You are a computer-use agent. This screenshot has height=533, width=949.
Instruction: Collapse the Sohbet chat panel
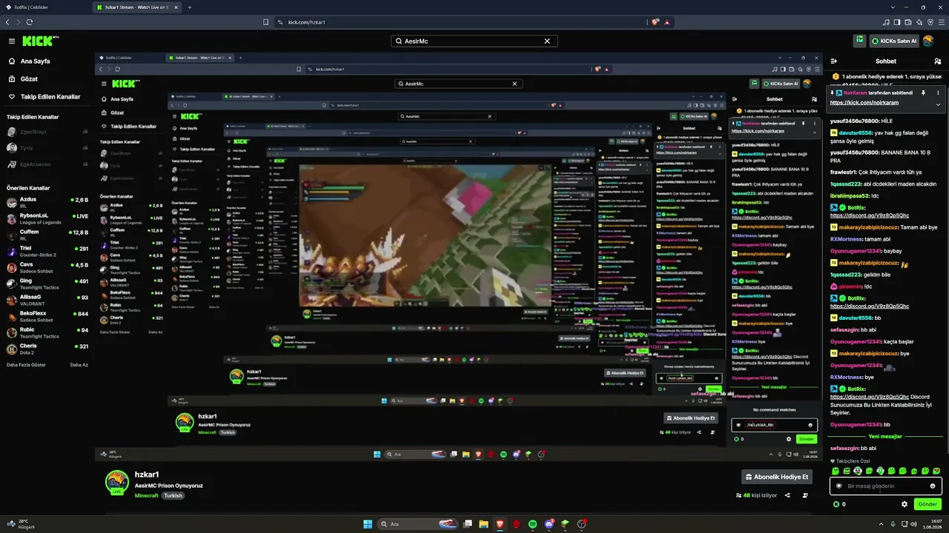834,61
